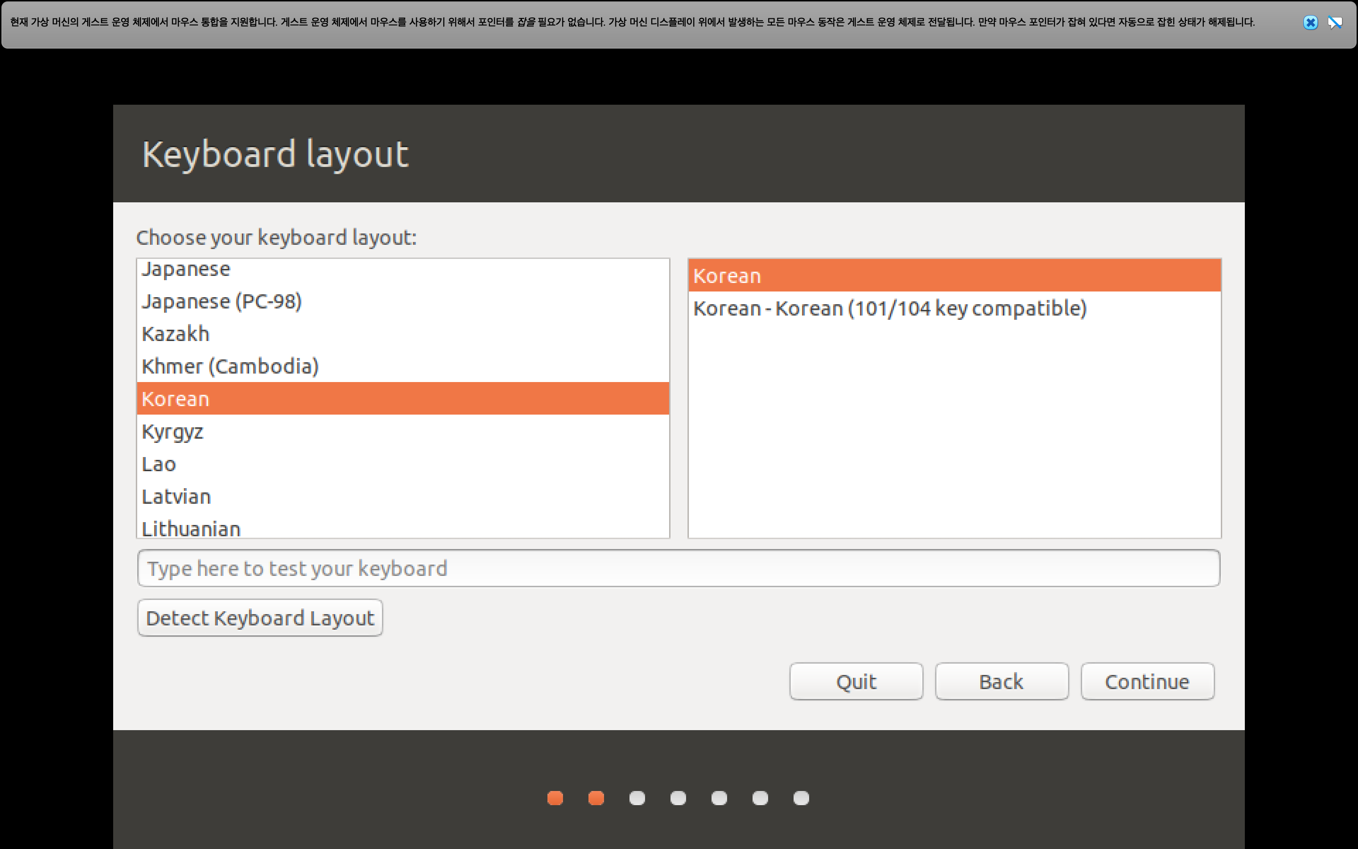Click the keyboard test input field

678,568
